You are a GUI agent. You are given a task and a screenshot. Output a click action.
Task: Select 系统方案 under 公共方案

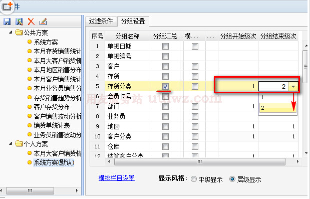(46, 42)
